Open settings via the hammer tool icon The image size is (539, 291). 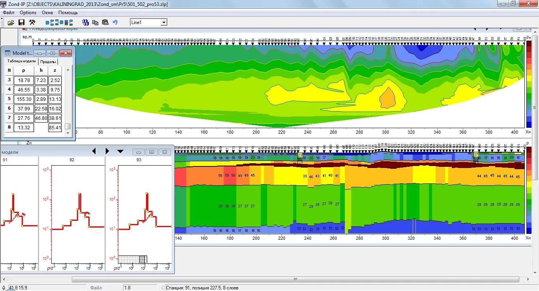click(32, 22)
